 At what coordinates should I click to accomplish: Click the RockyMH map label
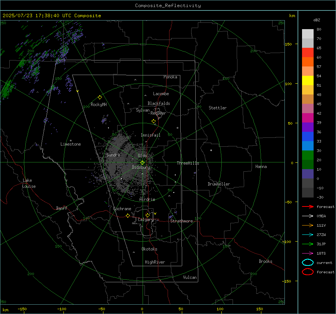99,105
